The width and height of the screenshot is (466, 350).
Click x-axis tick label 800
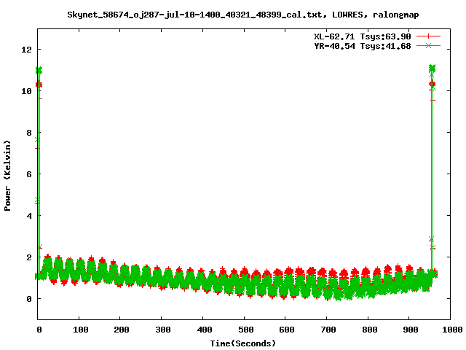tap(369, 330)
